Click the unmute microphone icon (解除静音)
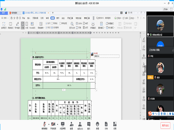Image resolution: width=174 pixels, height=130 pixels. click(44, 124)
